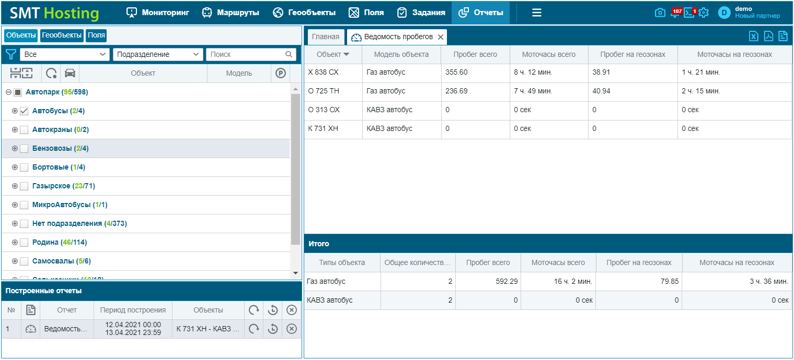Viewport: 794px width, 360px height.
Task: Expand the Самосвалы group
Action: coord(15,261)
